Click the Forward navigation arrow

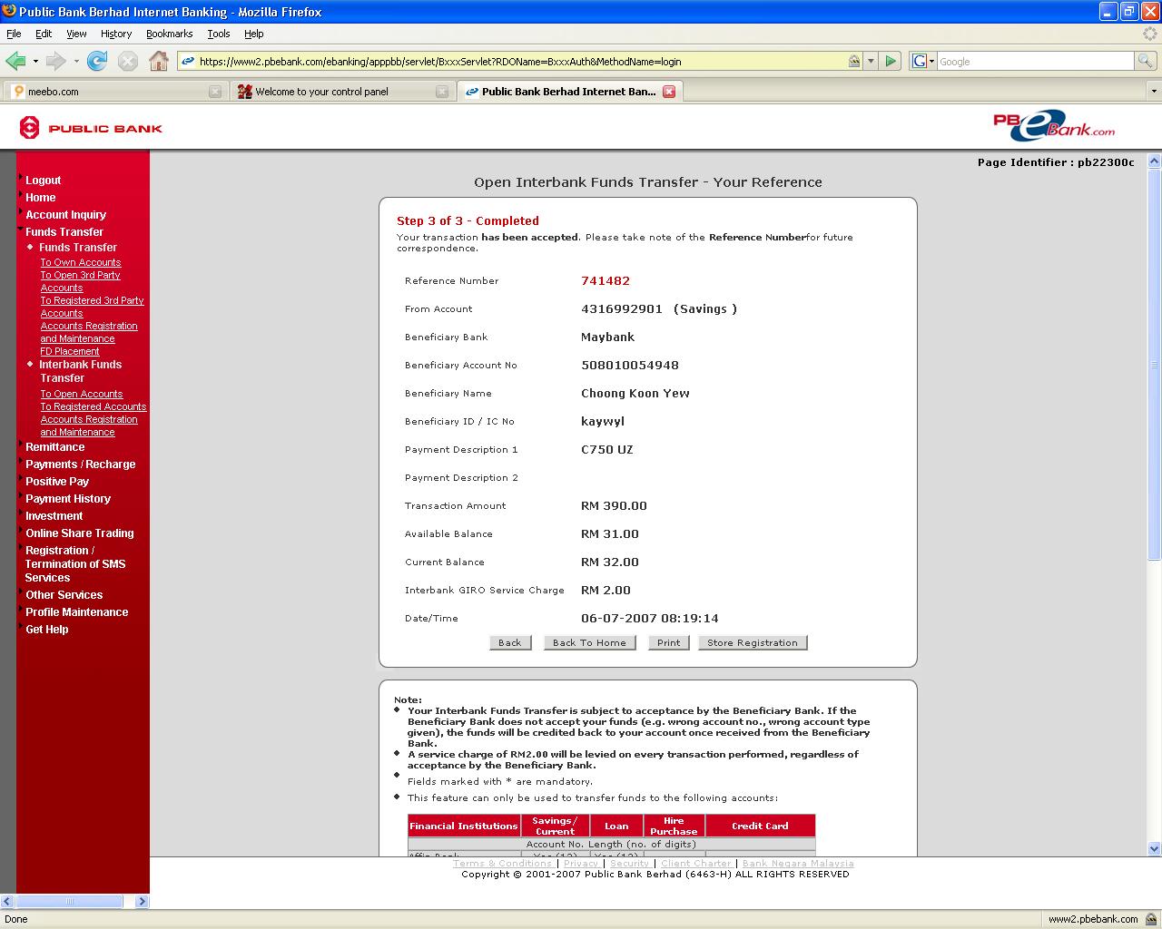(x=55, y=61)
